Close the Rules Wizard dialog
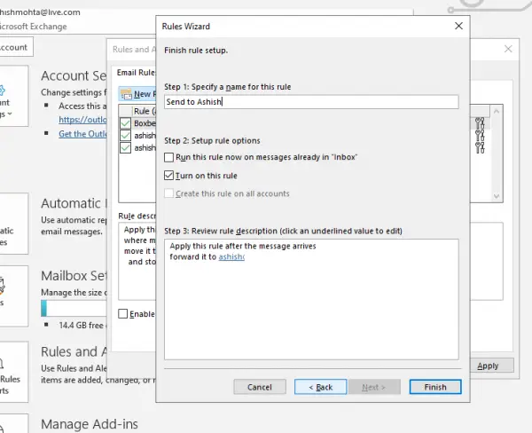Image resolution: width=532 pixels, height=433 pixels. [x=458, y=26]
